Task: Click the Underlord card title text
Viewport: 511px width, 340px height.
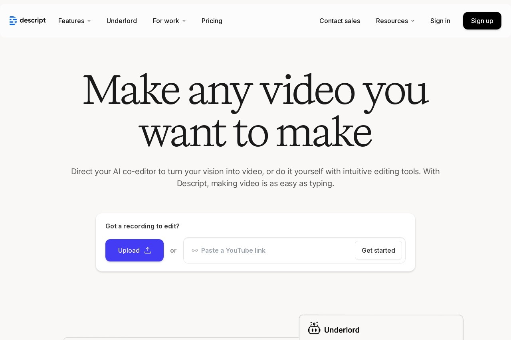Action: tap(342, 330)
